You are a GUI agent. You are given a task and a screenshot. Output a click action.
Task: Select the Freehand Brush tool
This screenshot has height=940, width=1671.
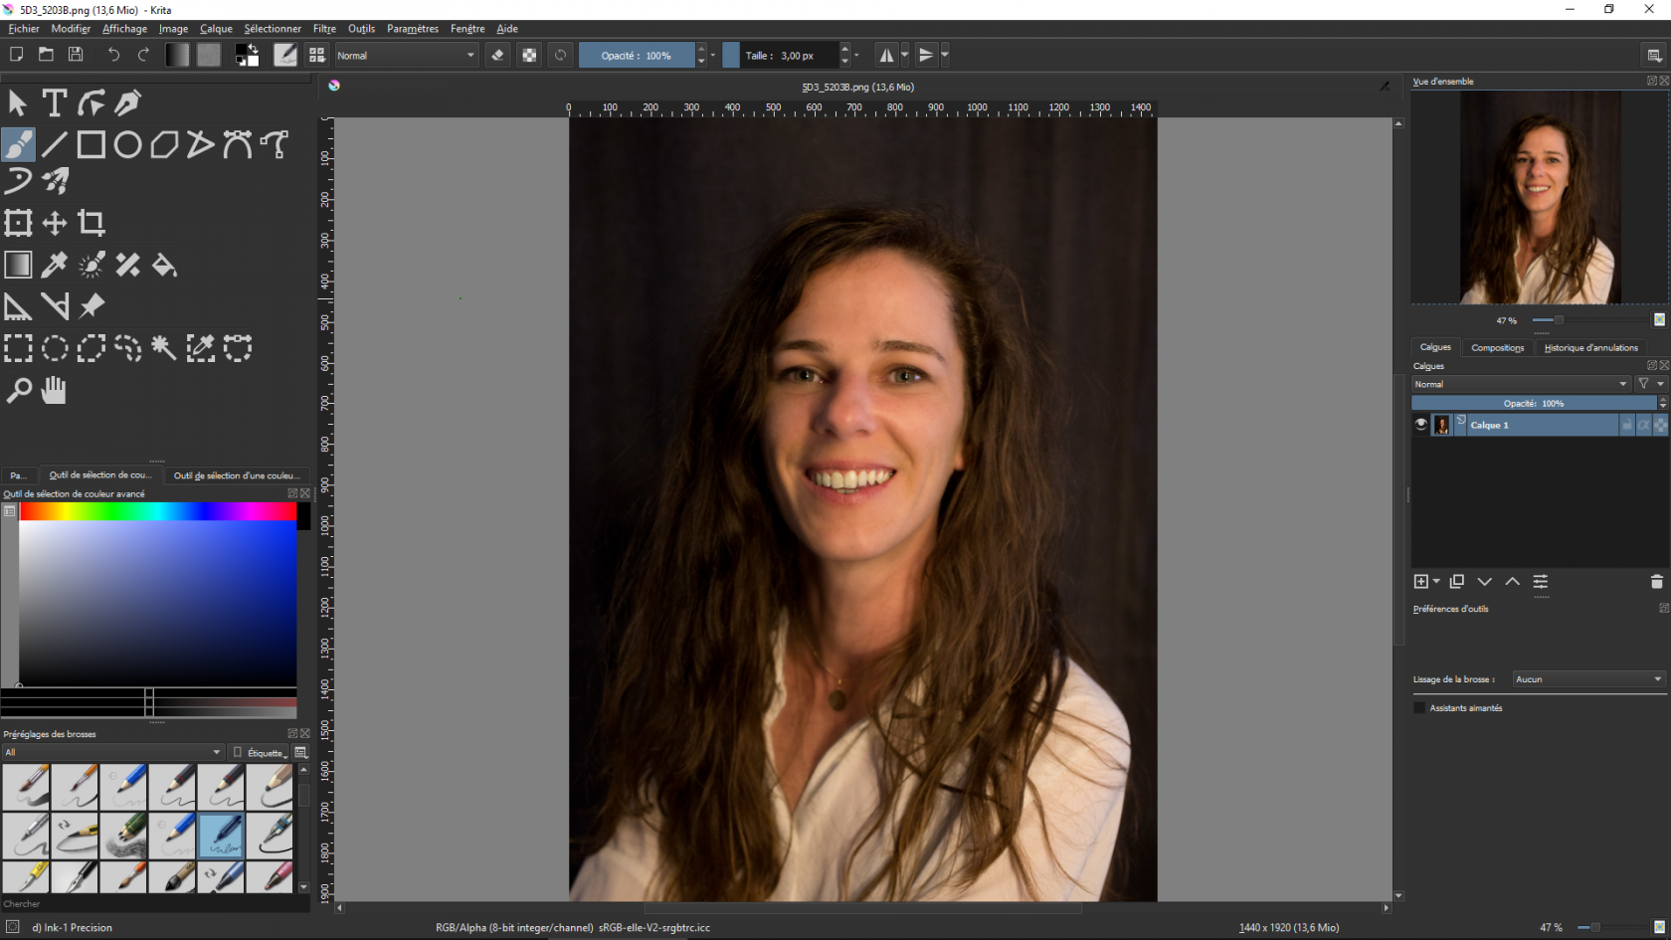tap(18, 144)
